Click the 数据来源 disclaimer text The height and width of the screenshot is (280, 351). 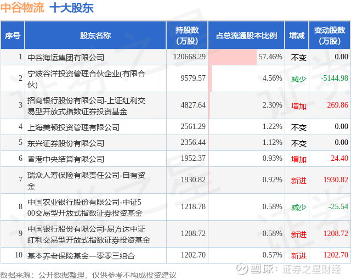pos(88,275)
